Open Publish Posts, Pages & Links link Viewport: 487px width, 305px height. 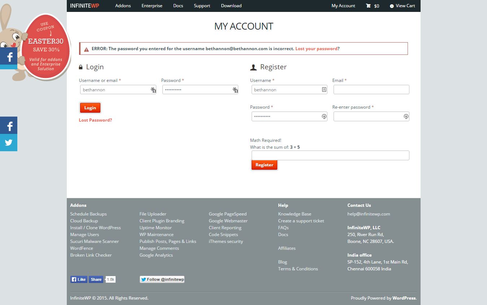168,241
